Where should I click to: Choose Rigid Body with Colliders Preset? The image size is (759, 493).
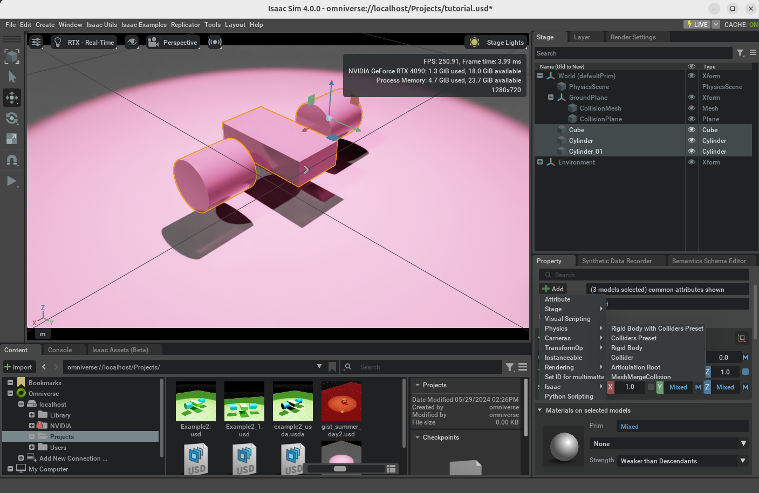point(657,328)
